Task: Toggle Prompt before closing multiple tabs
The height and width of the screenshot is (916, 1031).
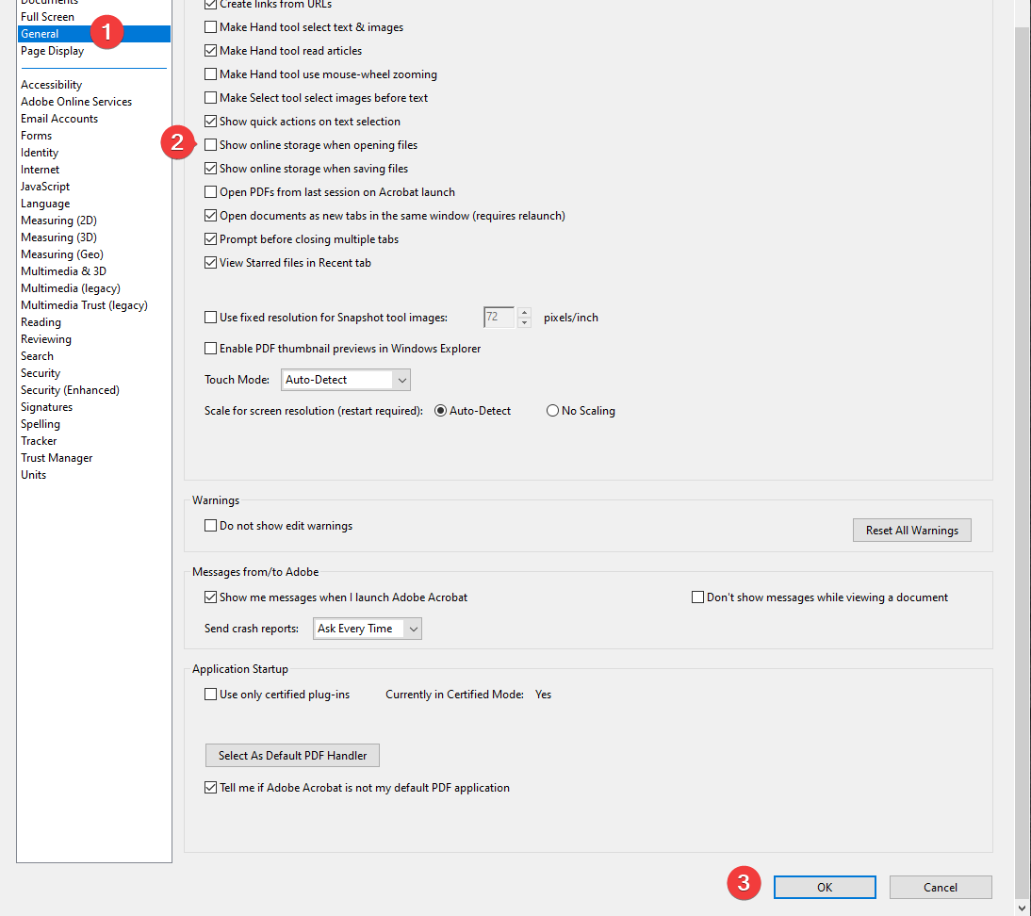Action: click(x=211, y=239)
